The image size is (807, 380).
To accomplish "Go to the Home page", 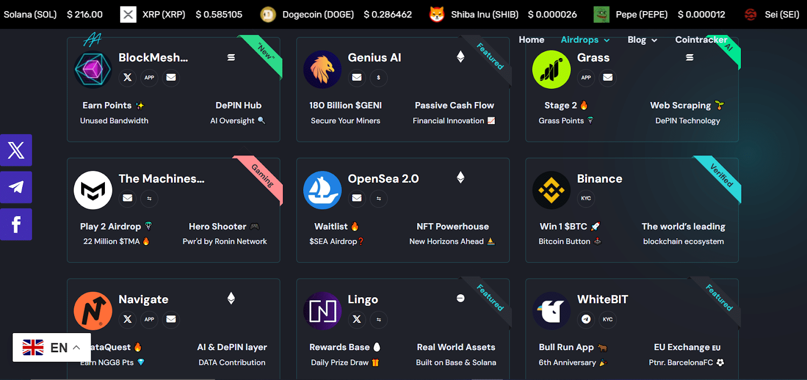I will 532,40.
